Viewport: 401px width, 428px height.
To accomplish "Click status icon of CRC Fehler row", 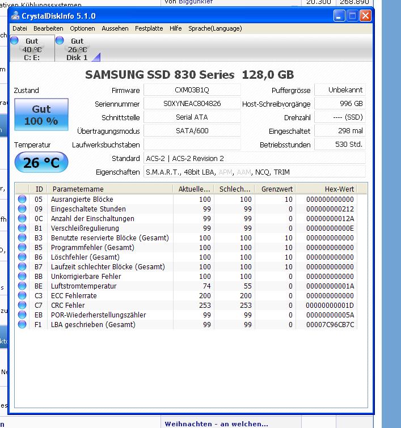I will (x=22, y=305).
